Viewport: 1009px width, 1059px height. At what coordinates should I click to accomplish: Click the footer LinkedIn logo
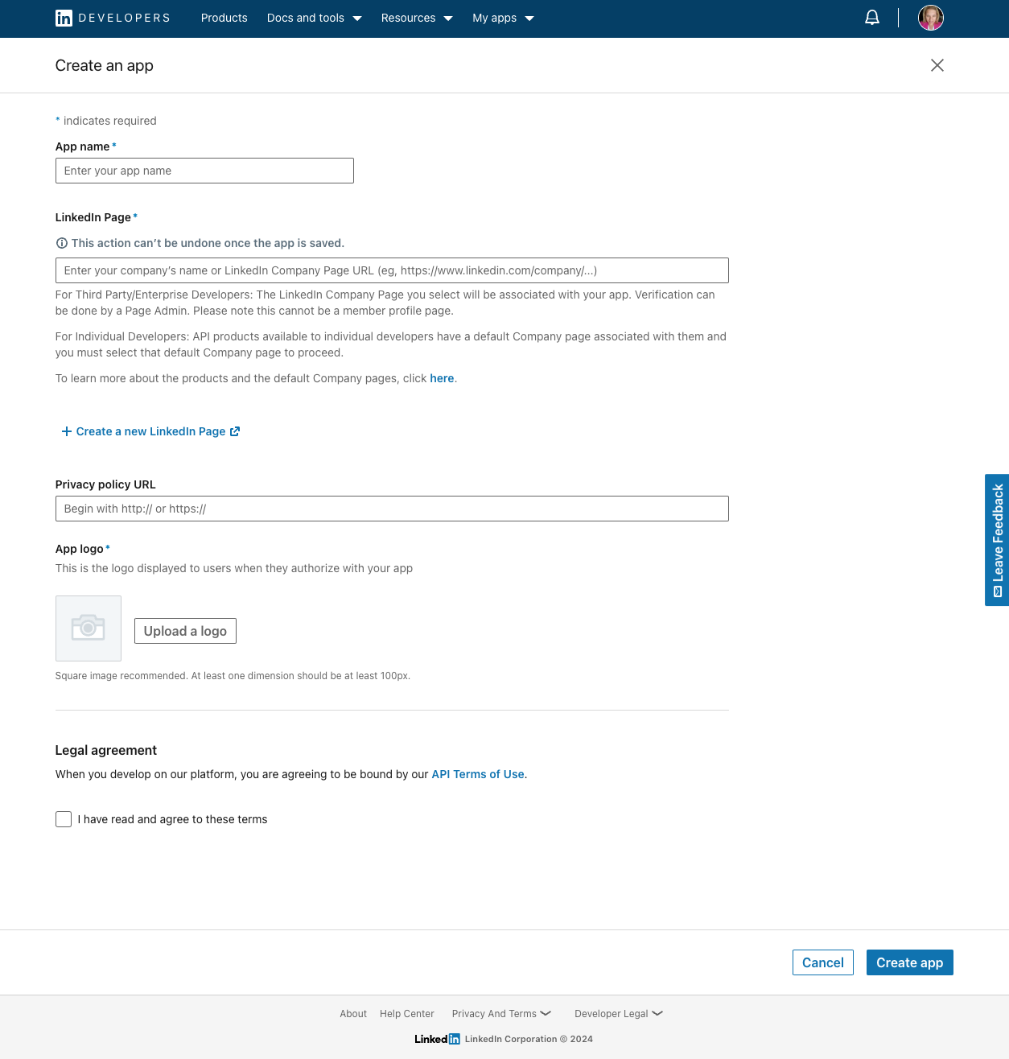tap(437, 1039)
